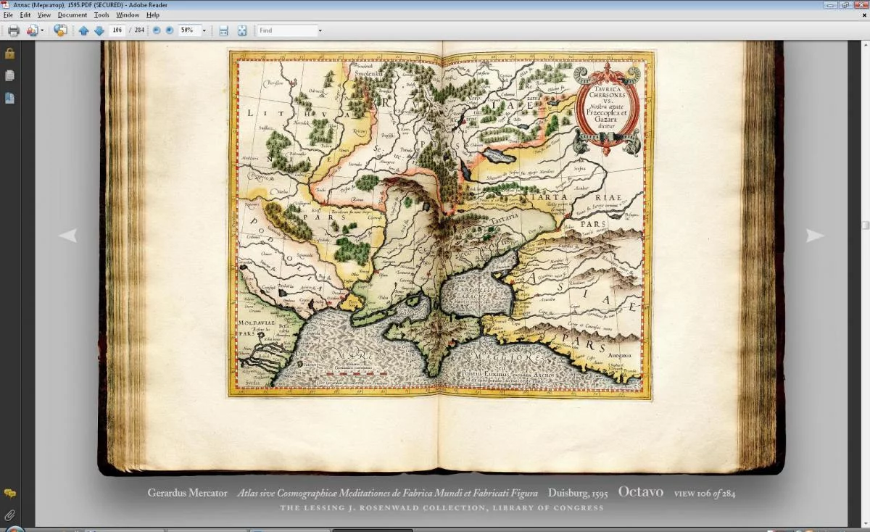Viewport: 870px width, 532px height.
Task: Open the Attachments paperclip panel
Action: pyautogui.click(x=9, y=515)
